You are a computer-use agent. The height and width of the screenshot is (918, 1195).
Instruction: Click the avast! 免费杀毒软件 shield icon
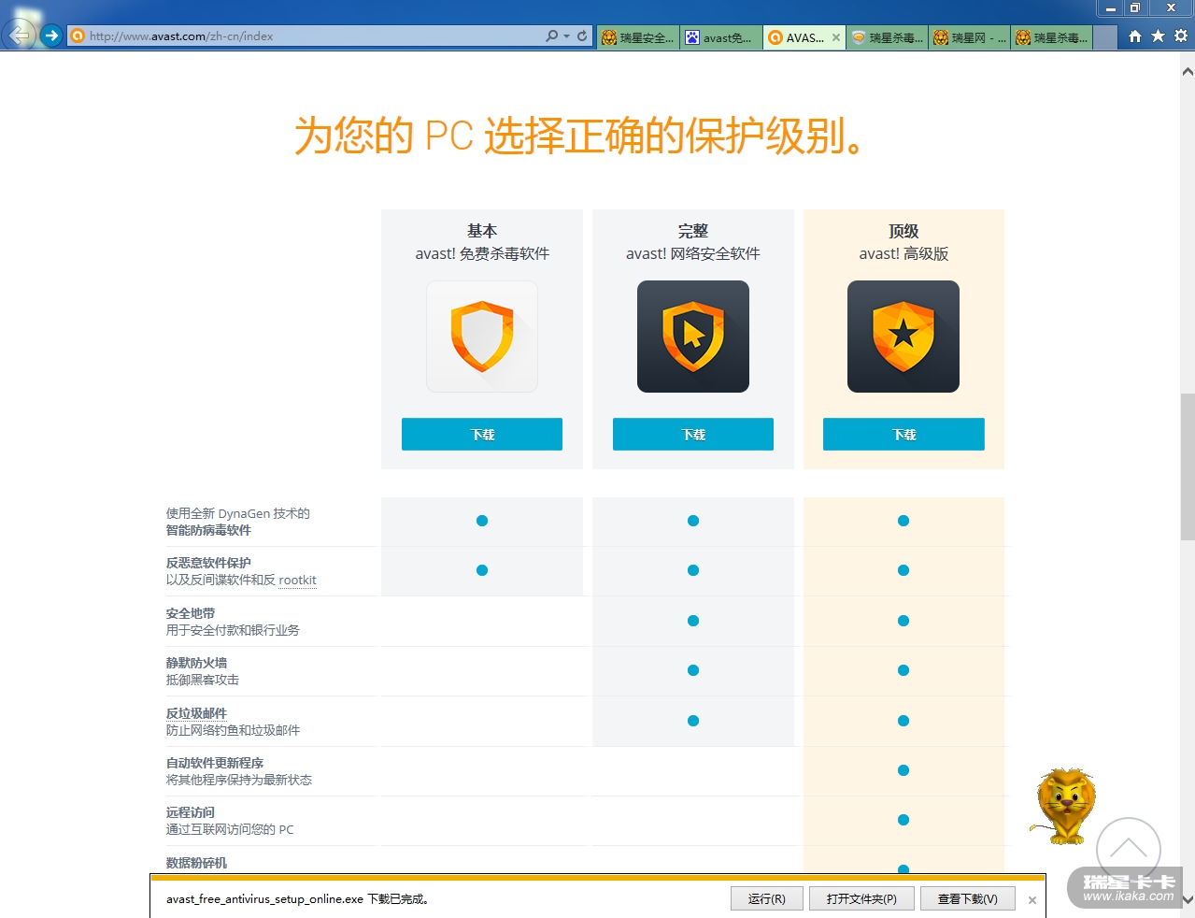click(x=482, y=337)
